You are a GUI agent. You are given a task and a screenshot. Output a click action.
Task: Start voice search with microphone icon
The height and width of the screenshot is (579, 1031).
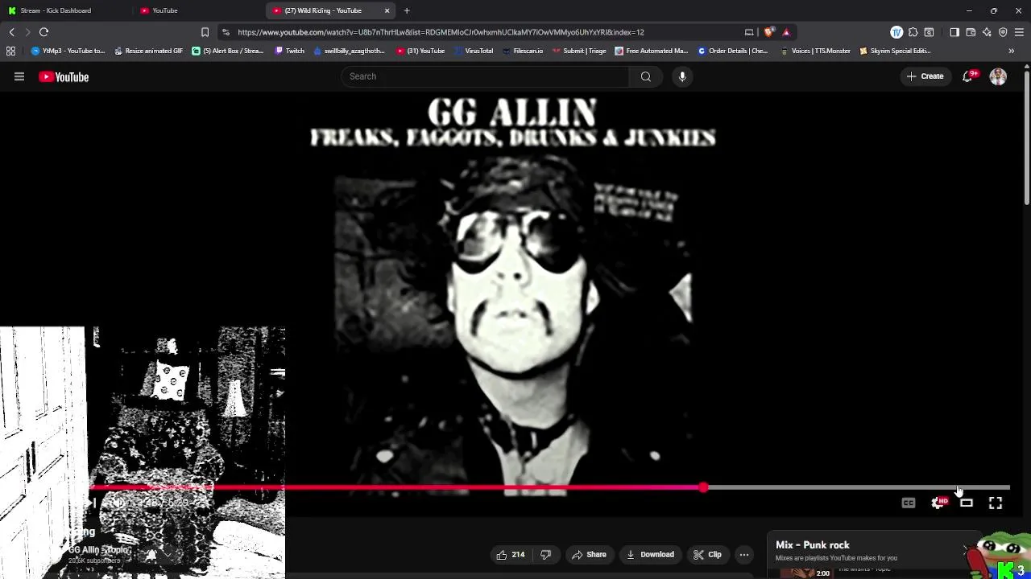click(682, 76)
